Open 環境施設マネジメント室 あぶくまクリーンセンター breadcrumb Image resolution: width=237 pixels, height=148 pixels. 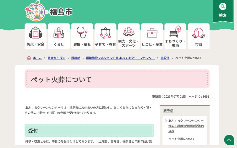point(120,58)
